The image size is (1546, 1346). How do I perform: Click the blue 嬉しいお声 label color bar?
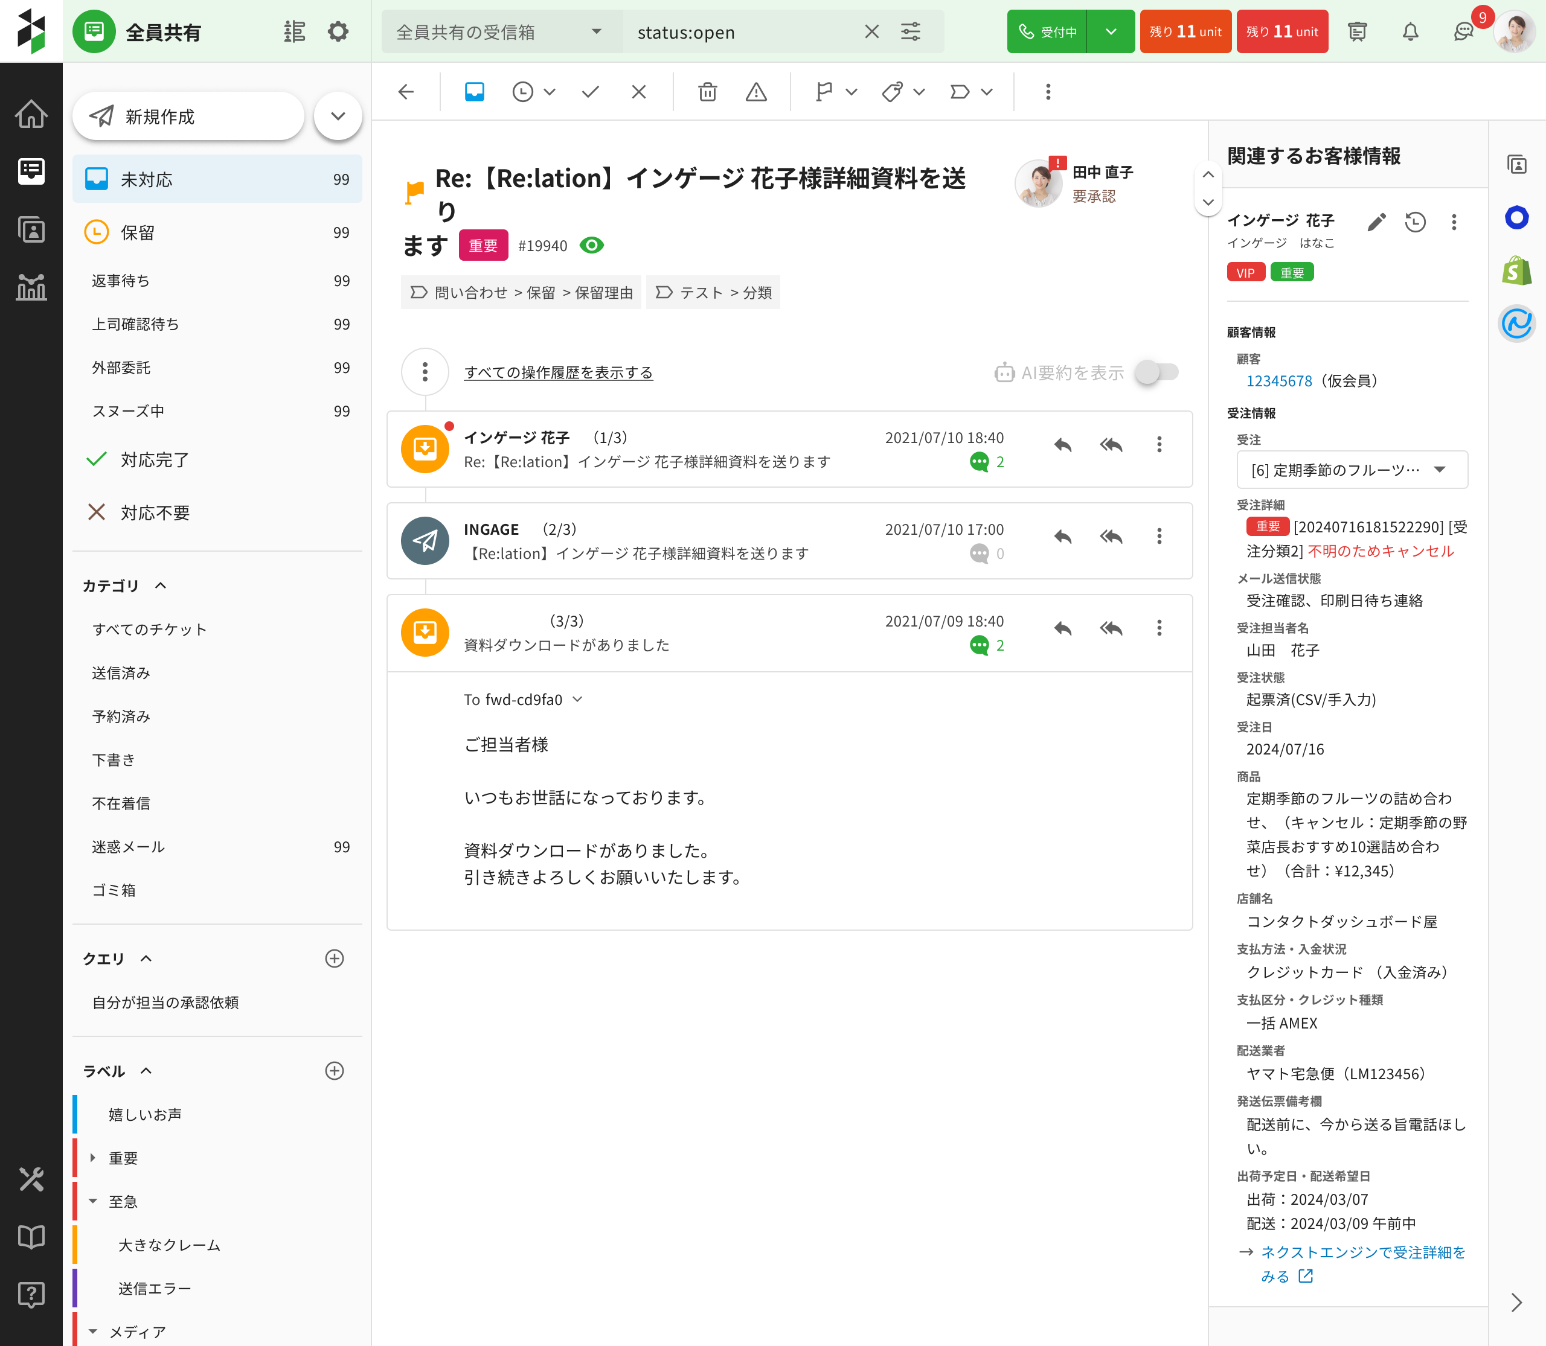point(75,1114)
